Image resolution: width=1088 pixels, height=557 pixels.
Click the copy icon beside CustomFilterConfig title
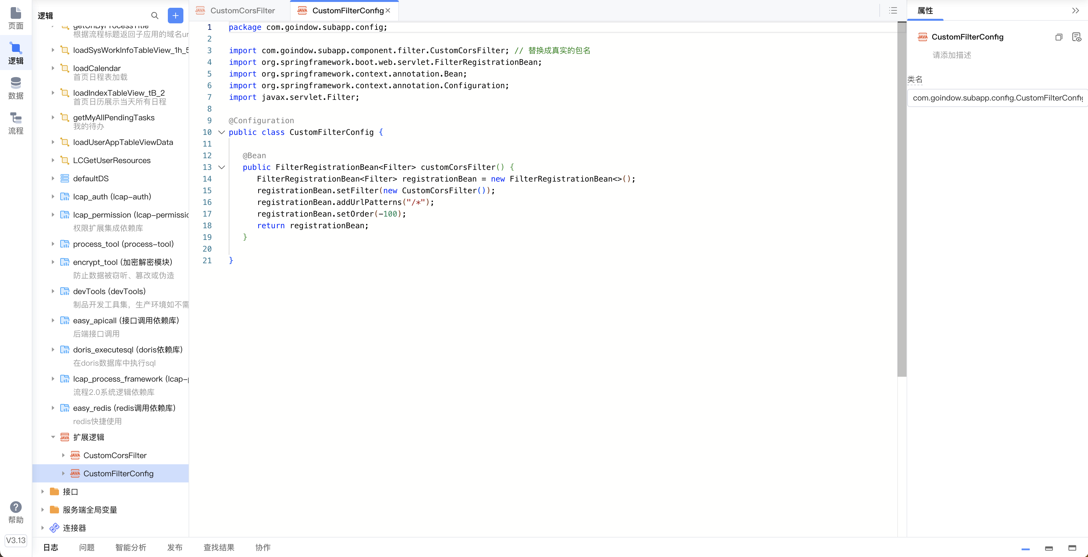(1059, 37)
